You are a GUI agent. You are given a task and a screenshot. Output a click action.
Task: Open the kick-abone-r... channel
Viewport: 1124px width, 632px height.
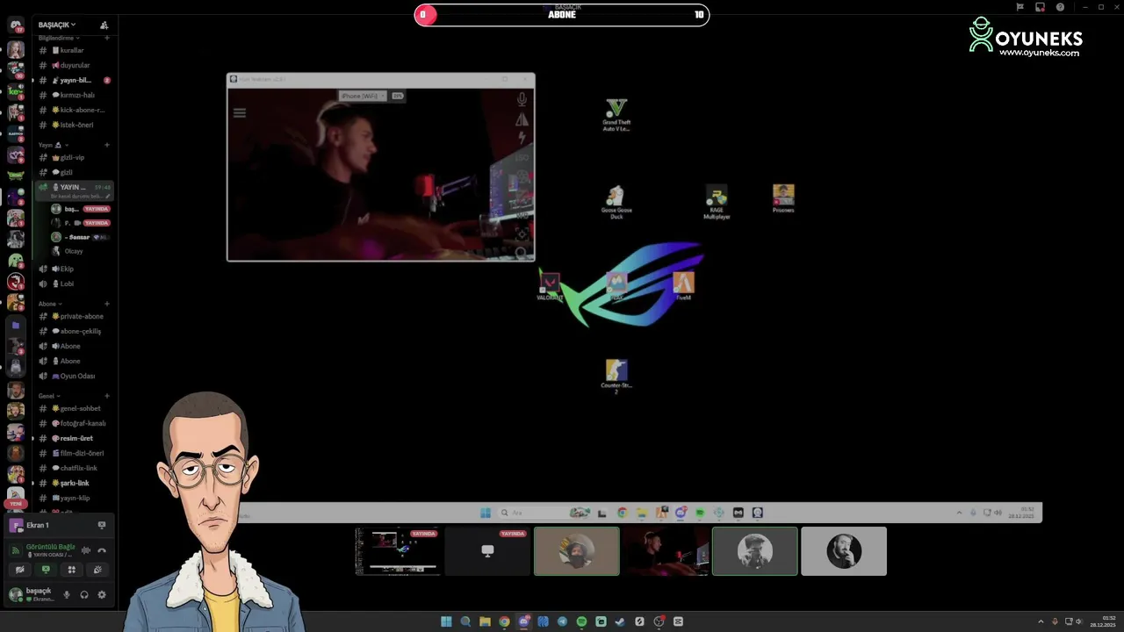[x=75, y=110]
